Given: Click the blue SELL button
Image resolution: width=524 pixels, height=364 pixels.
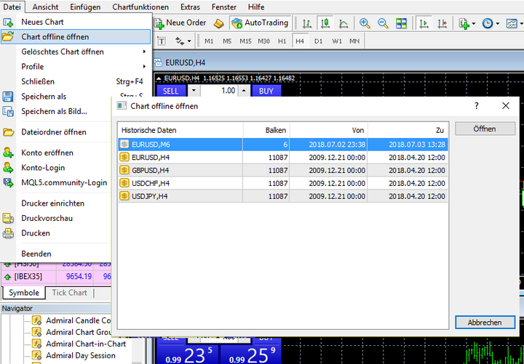Looking at the screenshot, I should coord(170,91).
